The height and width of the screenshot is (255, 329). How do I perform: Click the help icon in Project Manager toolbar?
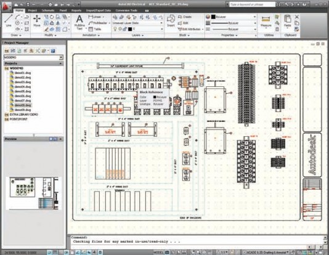[x=53, y=51]
